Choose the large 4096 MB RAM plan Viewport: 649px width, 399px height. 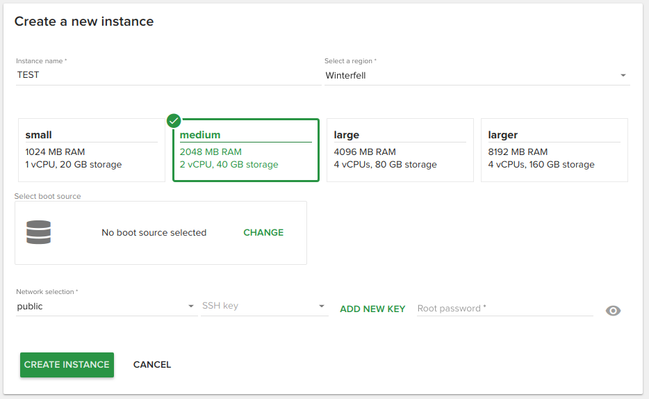pos(400,150)
